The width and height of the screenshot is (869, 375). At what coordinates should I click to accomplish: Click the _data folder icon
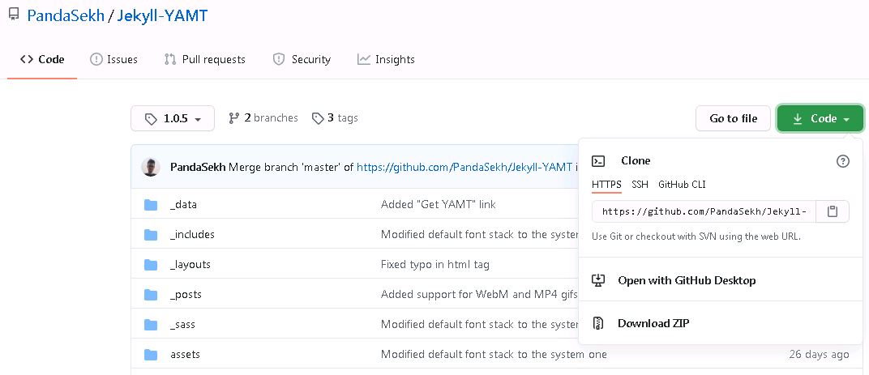pos(151,205)
